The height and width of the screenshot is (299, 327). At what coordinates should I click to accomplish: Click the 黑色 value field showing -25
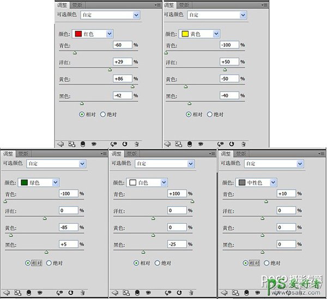point(177,244)
